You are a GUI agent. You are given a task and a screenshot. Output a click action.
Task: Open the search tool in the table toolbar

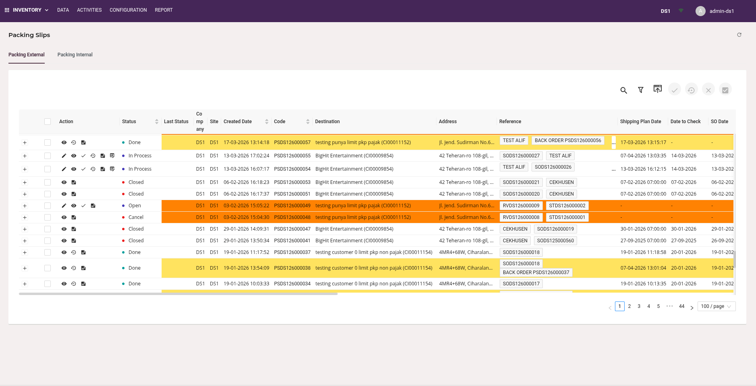click(x=623, y=90)
